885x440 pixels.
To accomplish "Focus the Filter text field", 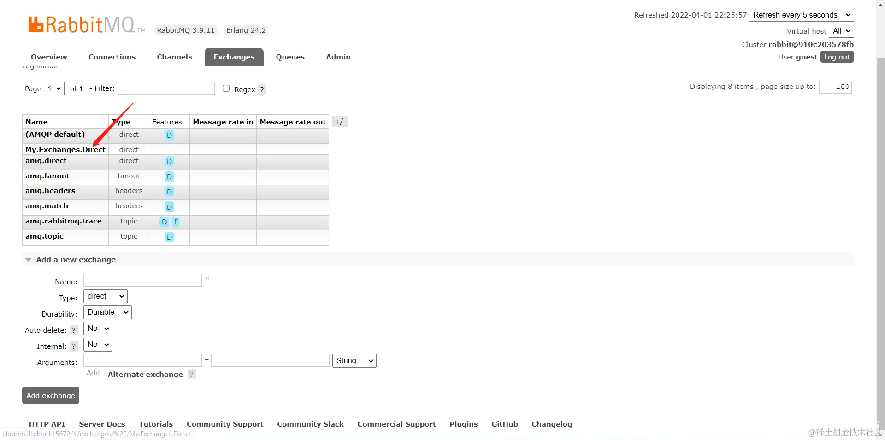I will coord(166,88).
